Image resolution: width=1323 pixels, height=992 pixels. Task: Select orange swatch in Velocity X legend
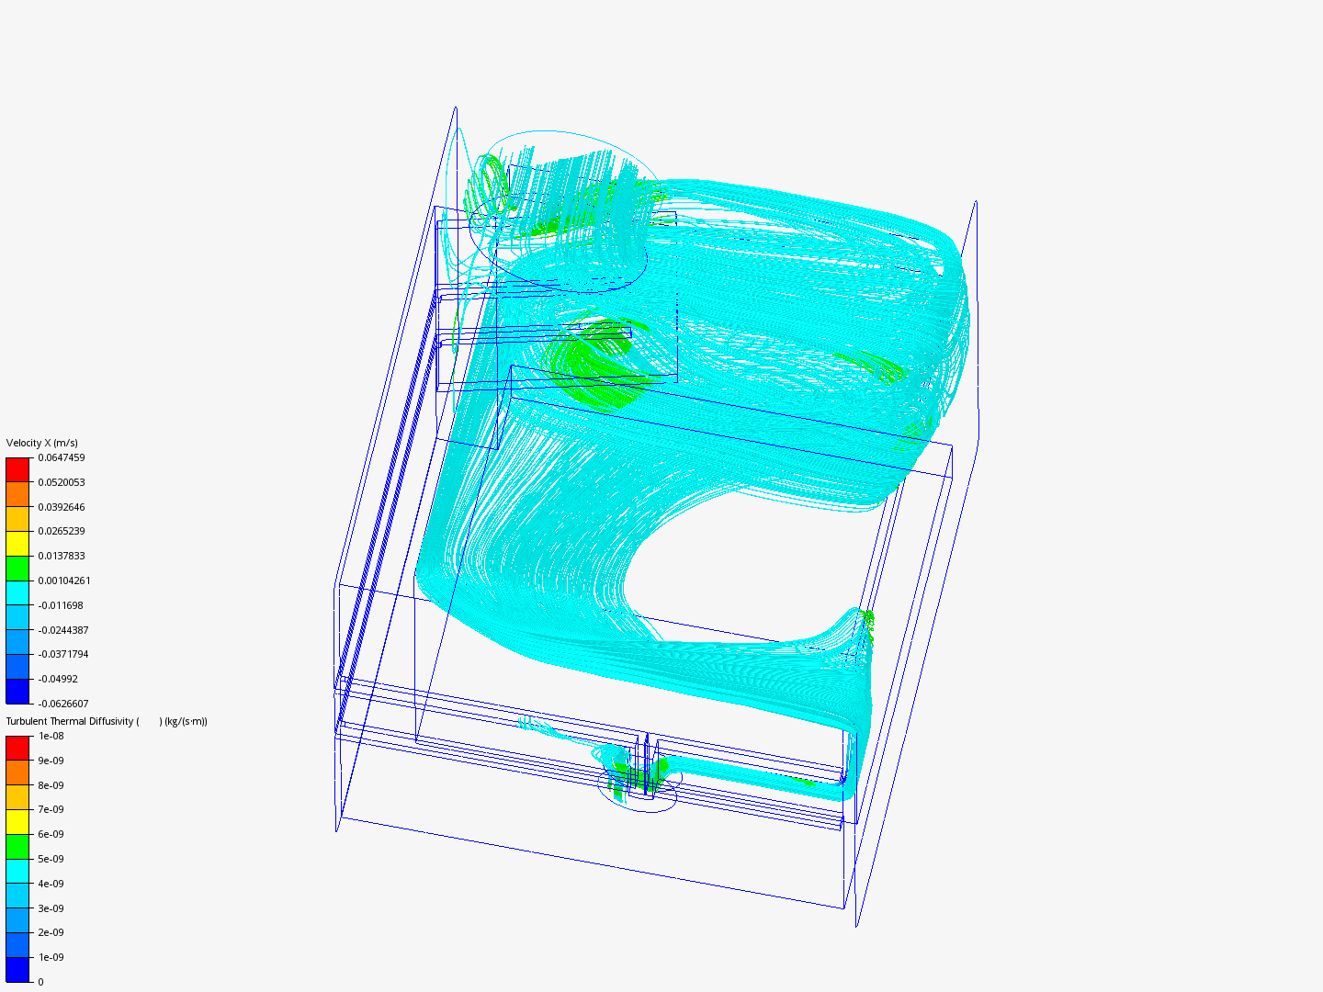click(17, 494)
